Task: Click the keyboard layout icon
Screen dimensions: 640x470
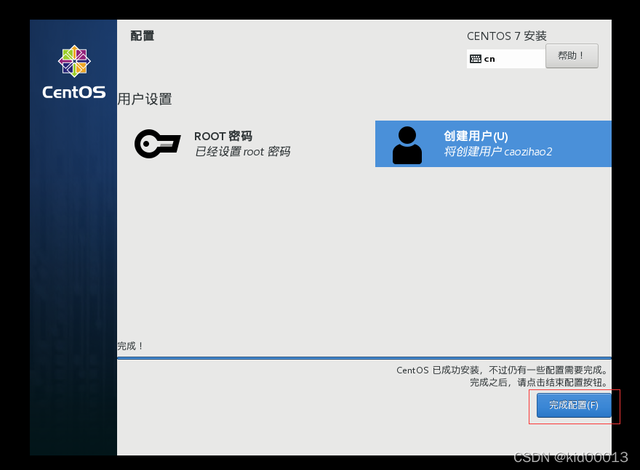Action: click(476, 59)
